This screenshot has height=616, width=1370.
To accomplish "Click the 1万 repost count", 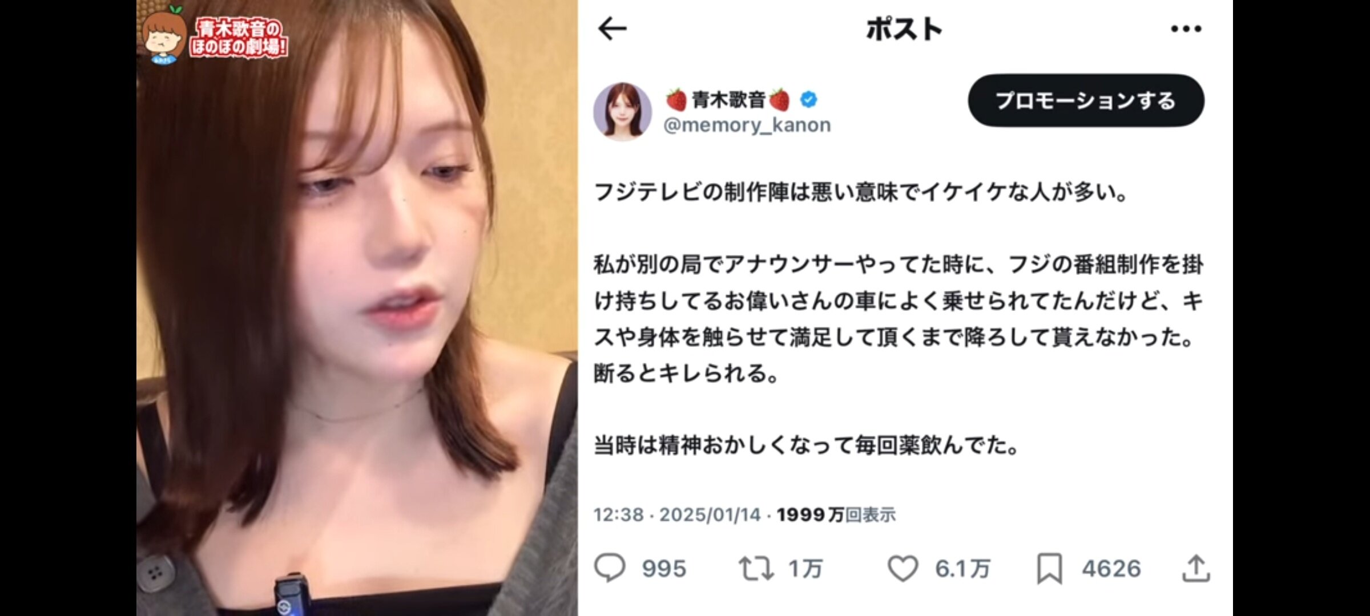I will pos(805,569).
